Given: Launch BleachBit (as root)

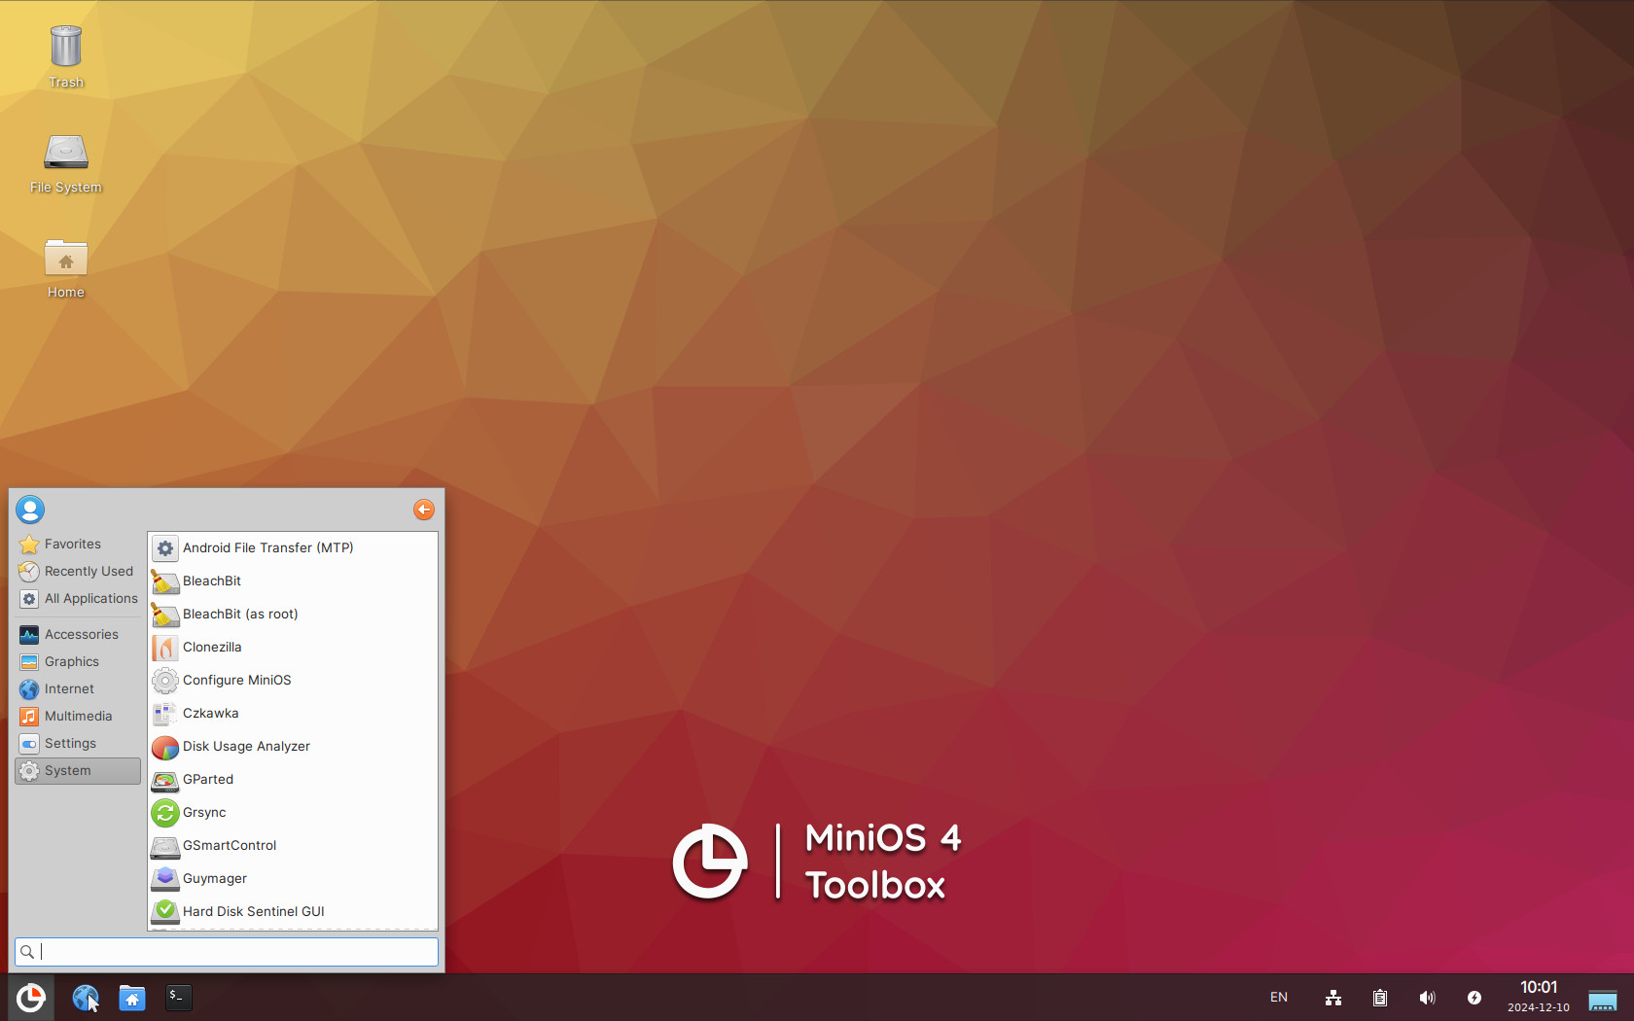Looking at the screenshot, I should coord(293,614).
